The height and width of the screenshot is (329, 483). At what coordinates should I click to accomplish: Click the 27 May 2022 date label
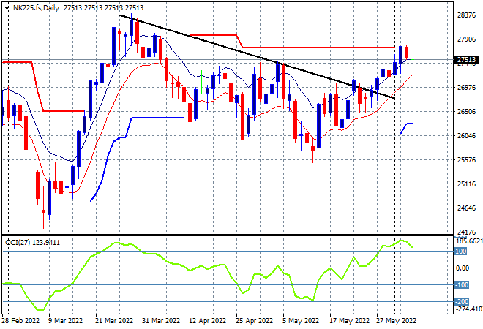396,321
